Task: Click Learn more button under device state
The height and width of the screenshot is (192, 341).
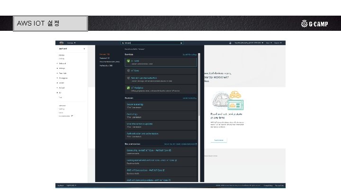Action: pos(219,140)
